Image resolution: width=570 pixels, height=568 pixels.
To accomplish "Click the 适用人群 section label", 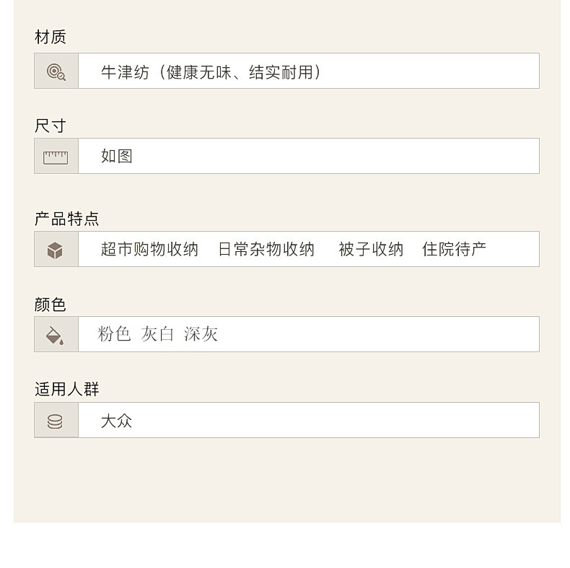I will pos(67,390).
